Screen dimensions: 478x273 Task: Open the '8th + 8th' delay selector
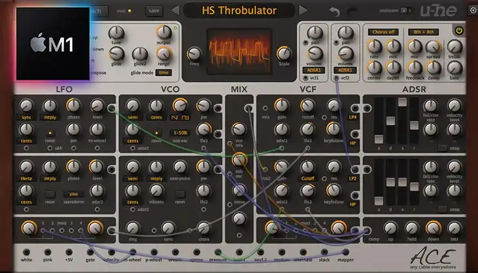click(424, 32)
